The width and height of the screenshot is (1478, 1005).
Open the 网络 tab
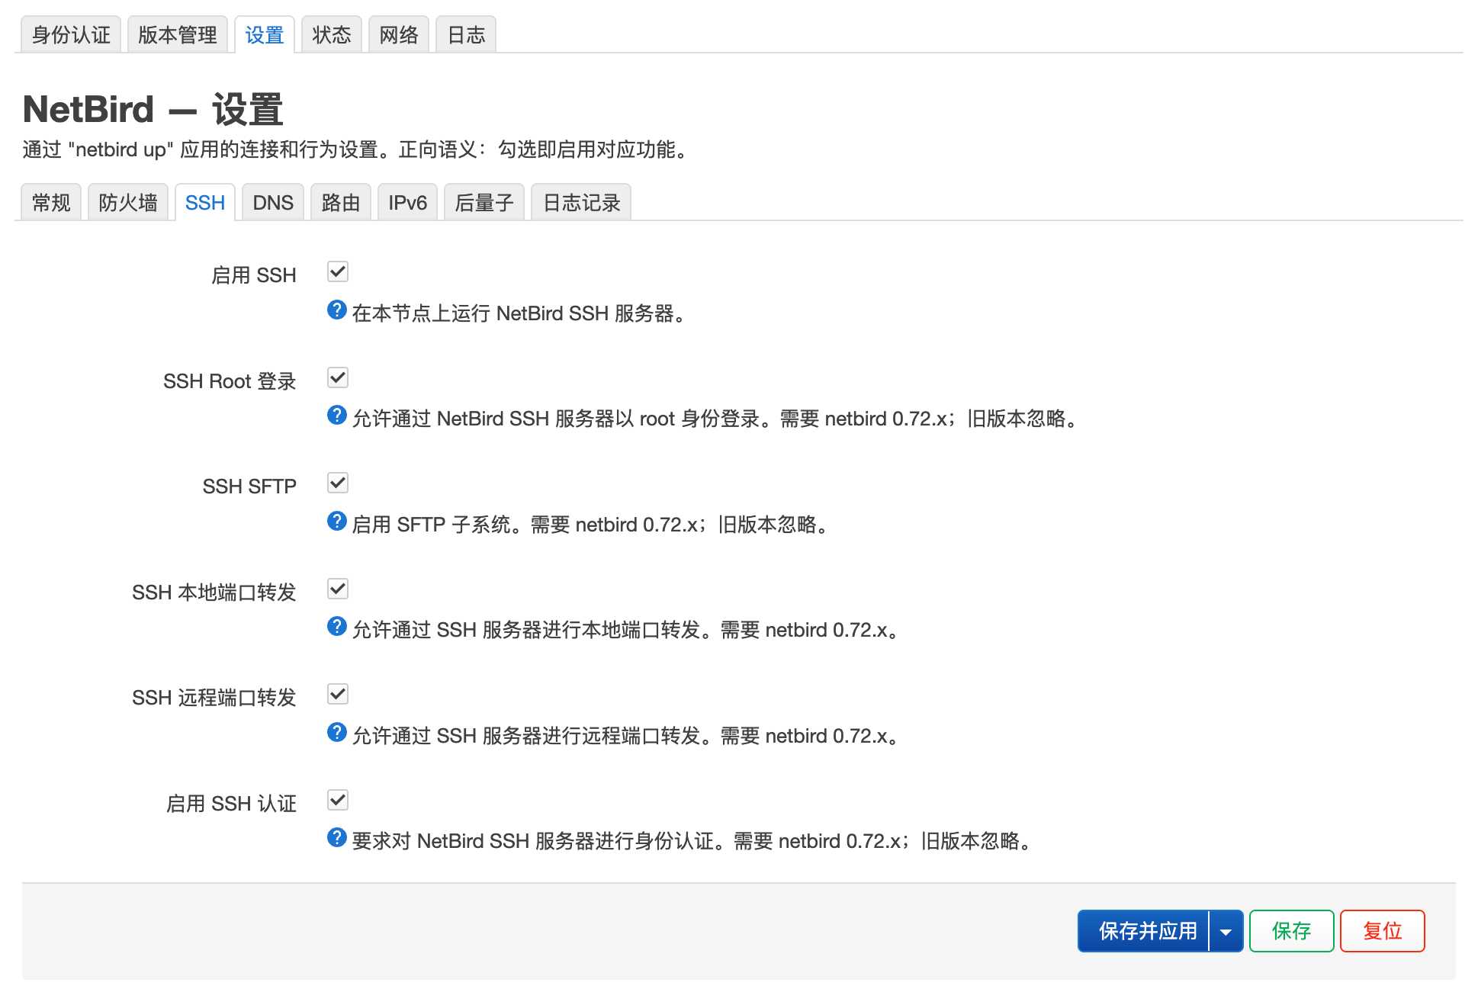tap(399, 34)
